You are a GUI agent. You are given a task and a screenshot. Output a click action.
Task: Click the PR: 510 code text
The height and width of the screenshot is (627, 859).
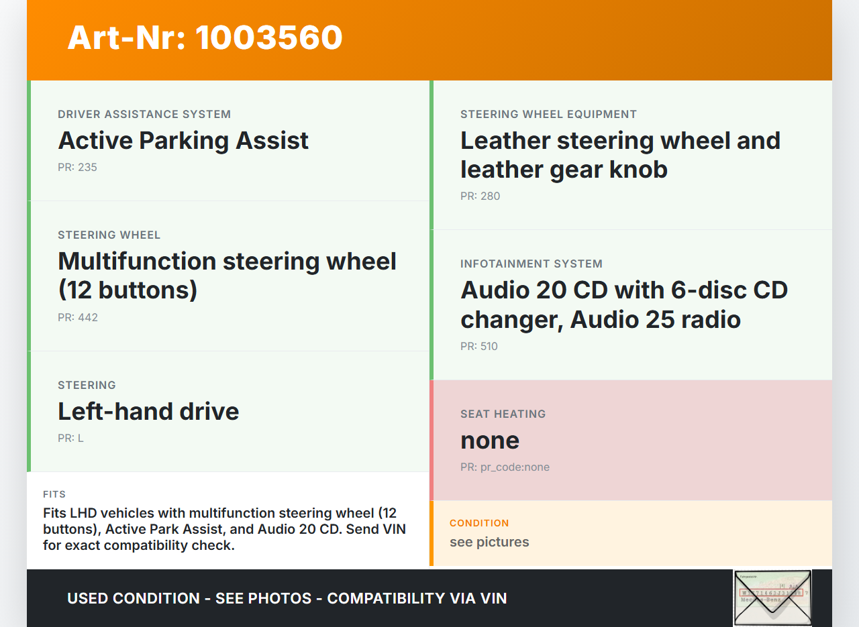click(479, 347)
